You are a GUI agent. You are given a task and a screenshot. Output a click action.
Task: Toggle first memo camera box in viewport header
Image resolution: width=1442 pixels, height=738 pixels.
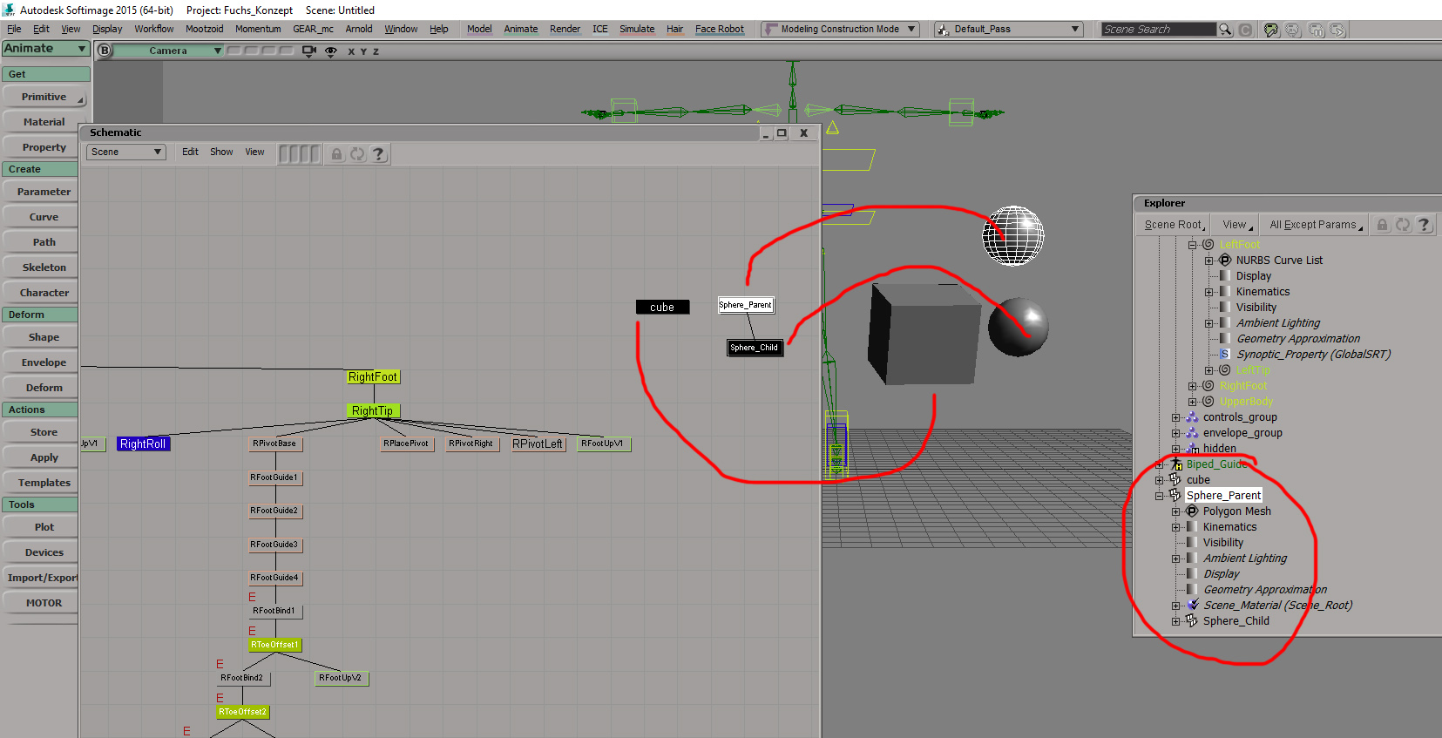[x=234, y=51]
